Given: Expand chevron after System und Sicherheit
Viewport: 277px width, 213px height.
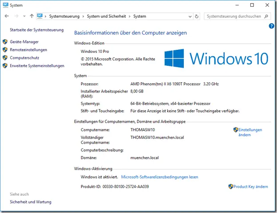Looking at the screenshot, I should 130,16.
